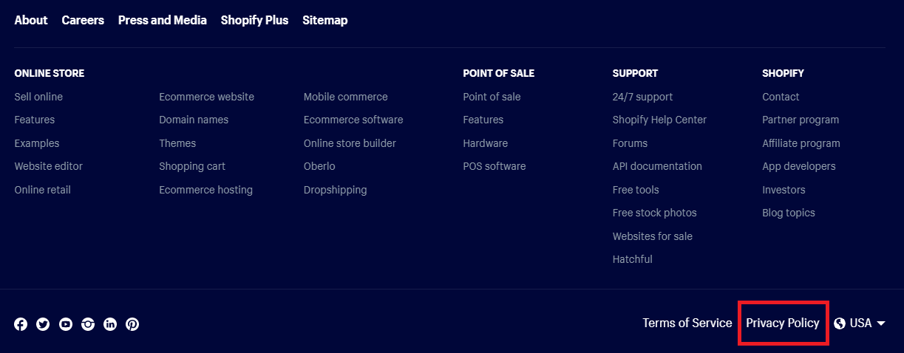Go to the API documentation link
The width and height of the screenshot is (904, 353).
click(657, 166)
